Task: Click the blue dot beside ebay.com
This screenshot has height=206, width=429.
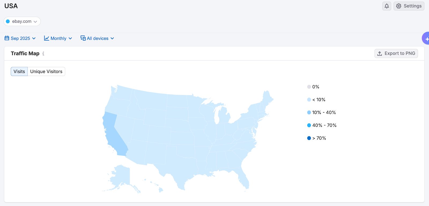Action: (x=8, y=21)
